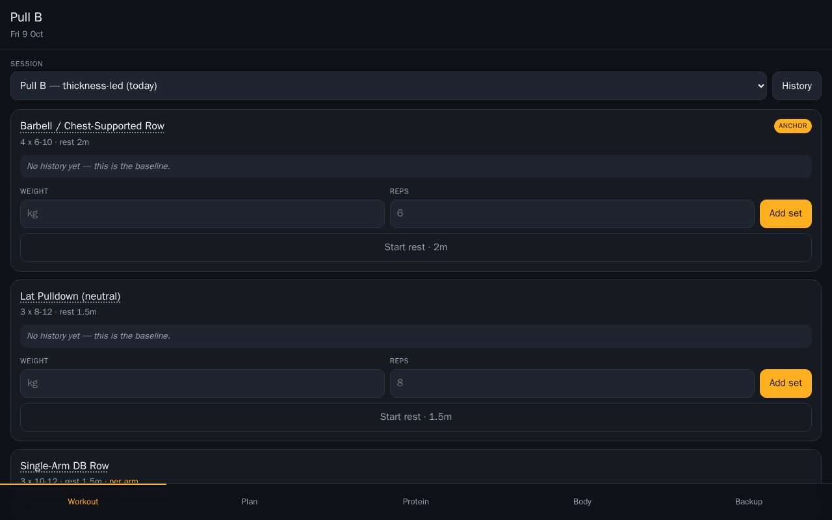Focus the reps field for Lat Pulldown

pyautogui.click(x=572, y=383)
